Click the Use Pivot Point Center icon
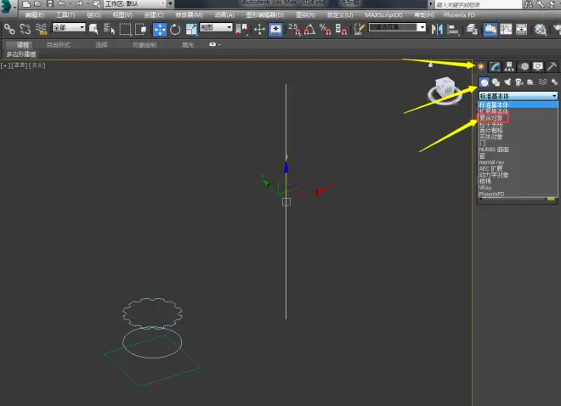Screen dimensions: 561x406 click(242, 29)
